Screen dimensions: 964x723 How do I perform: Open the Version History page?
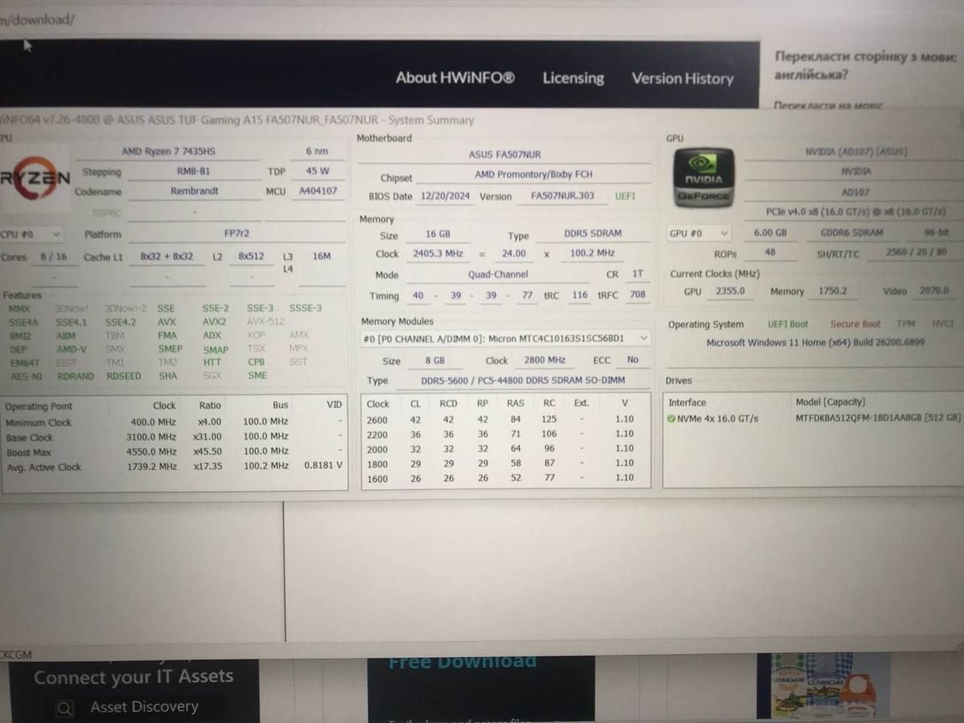(682, 79)
